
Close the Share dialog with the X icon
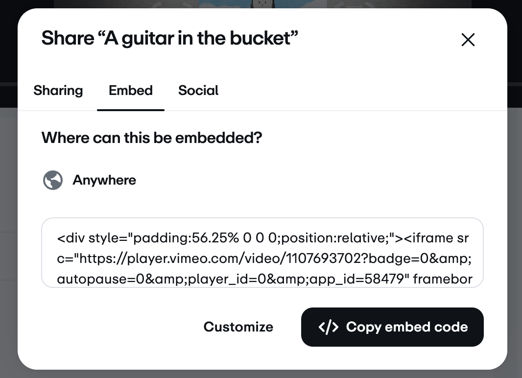coord(468,40)
